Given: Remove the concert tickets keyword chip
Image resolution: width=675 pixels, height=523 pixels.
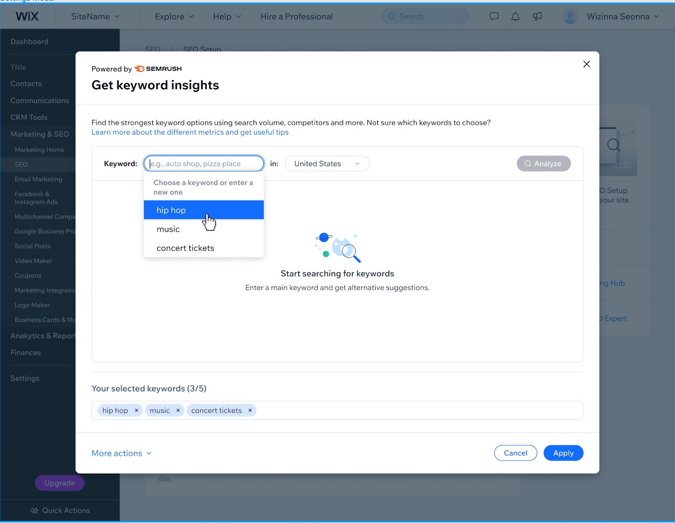Looking at the screenshot, I should [x=250, y=410].
